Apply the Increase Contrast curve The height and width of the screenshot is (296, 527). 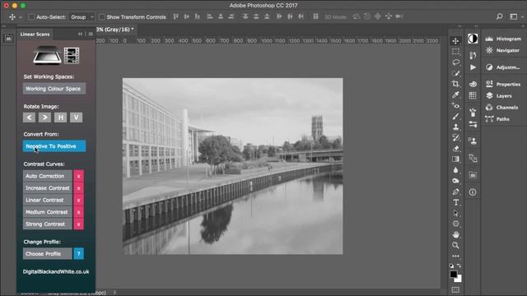click(x=48, y=188)
